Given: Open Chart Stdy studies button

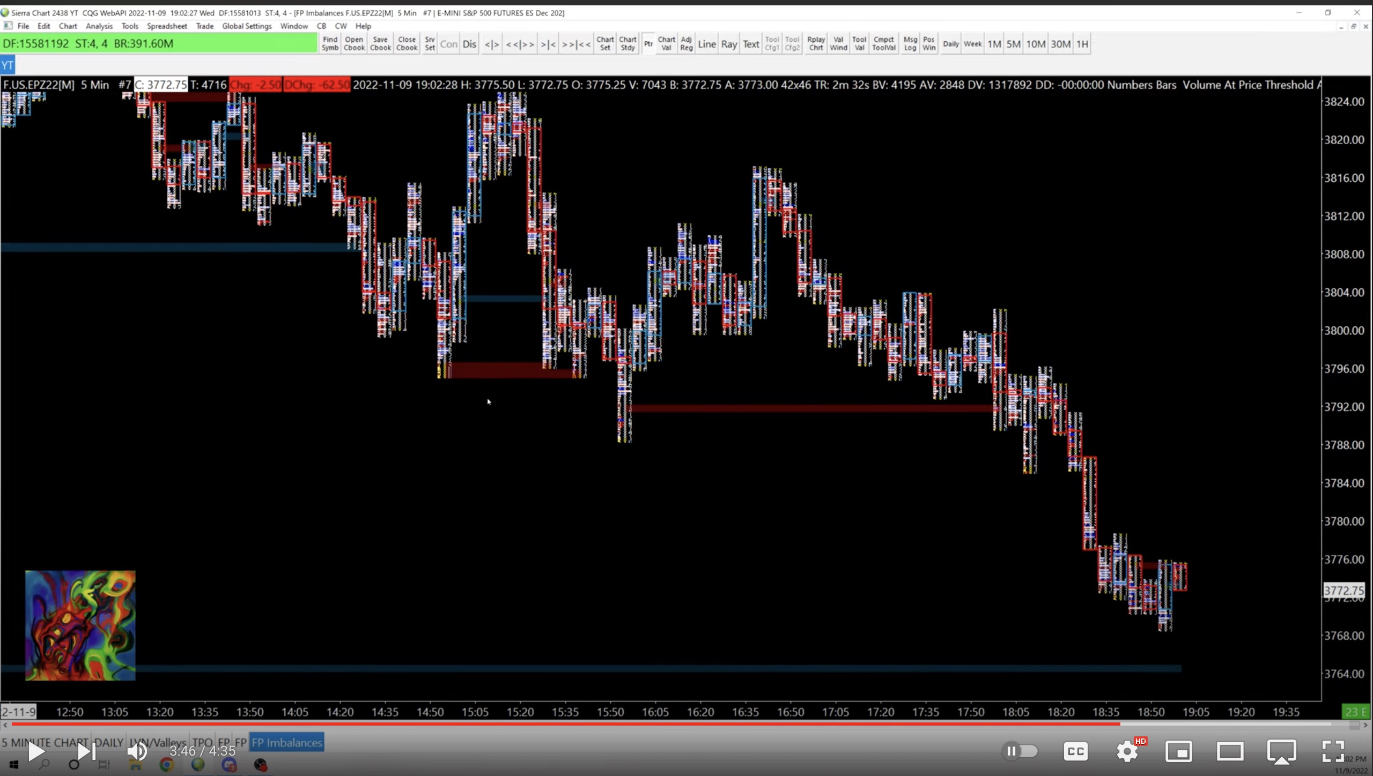Looking at the screenshot, I should point(628,43).
